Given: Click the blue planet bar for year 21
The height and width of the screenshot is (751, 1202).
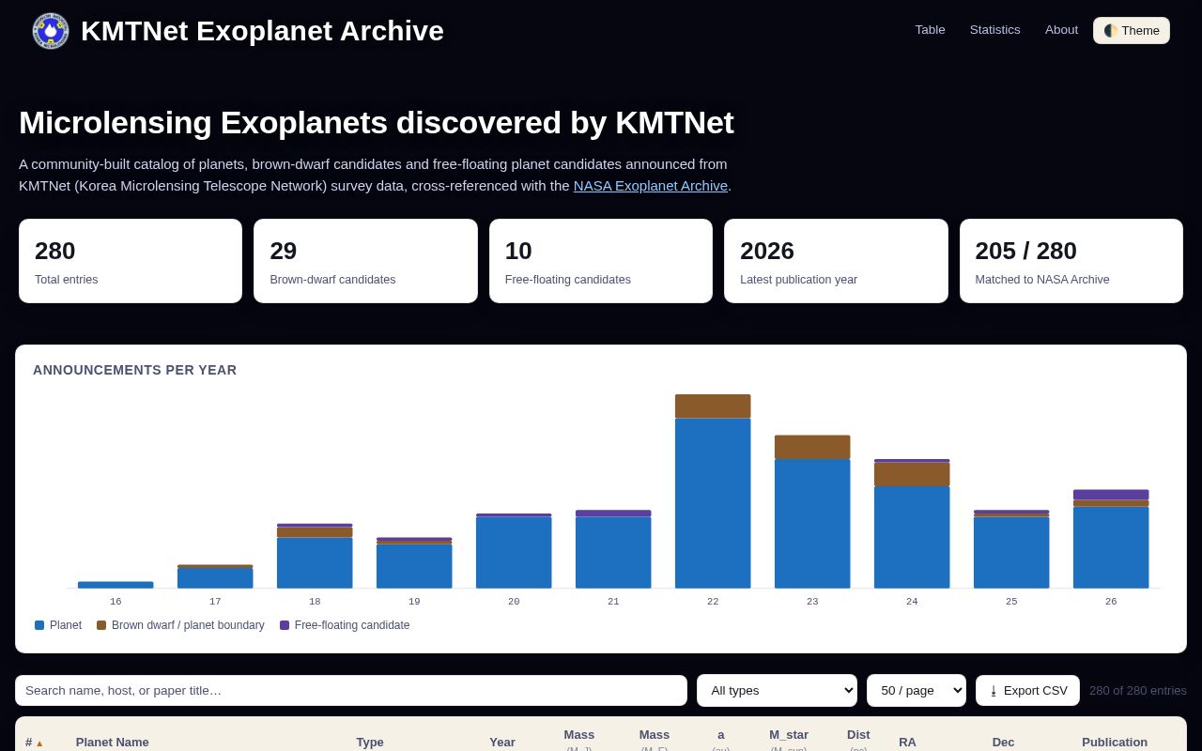Looking at the screenshot, I should pos(613,553).
